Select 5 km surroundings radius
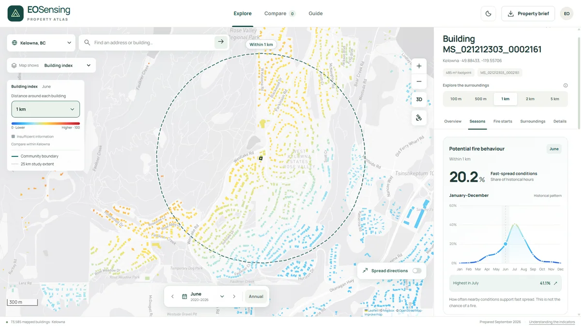581x327 pixels. pyautogui.click(x=555, y=99)
